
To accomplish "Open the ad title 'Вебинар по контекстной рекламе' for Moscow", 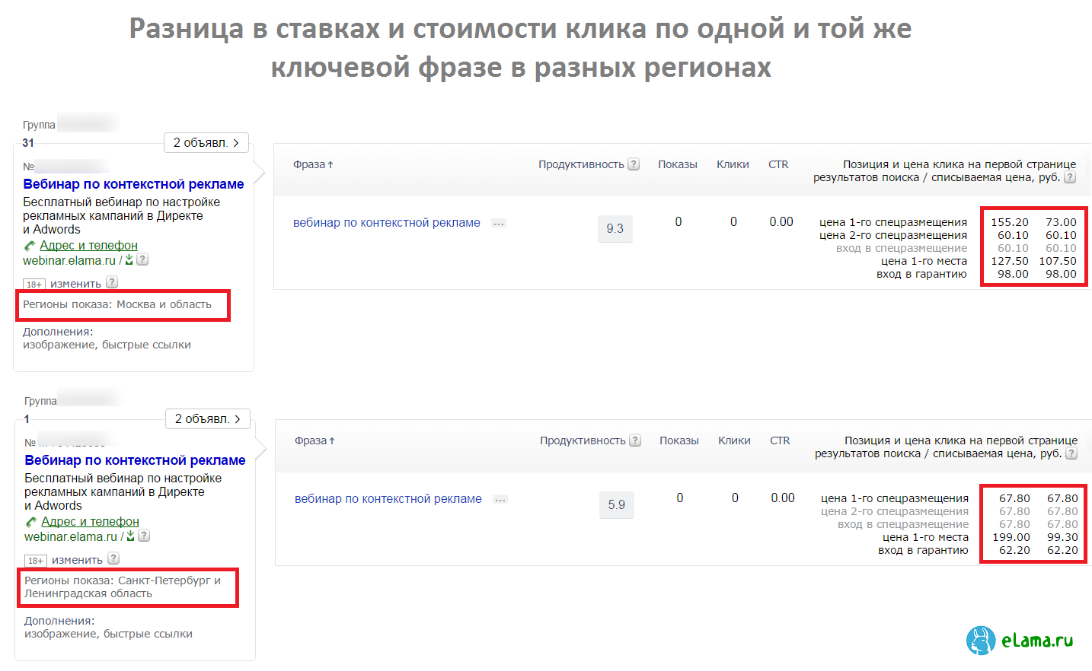I will 133,184.
